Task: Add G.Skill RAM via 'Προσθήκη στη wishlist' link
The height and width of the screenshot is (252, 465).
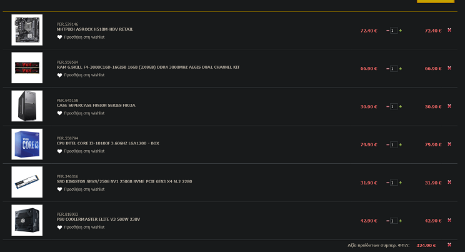Action: pyautogui.click(x=84, y=75)
